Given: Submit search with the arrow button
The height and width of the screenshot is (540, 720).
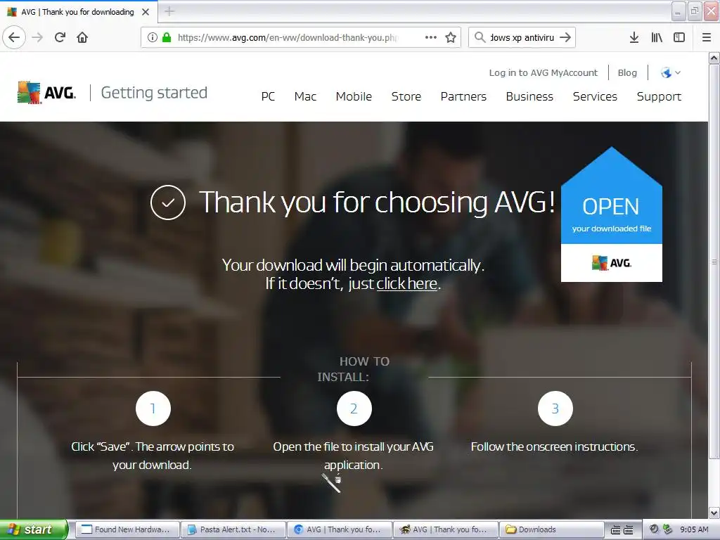Looking at the screenshot, I should (x=566, y=37).
